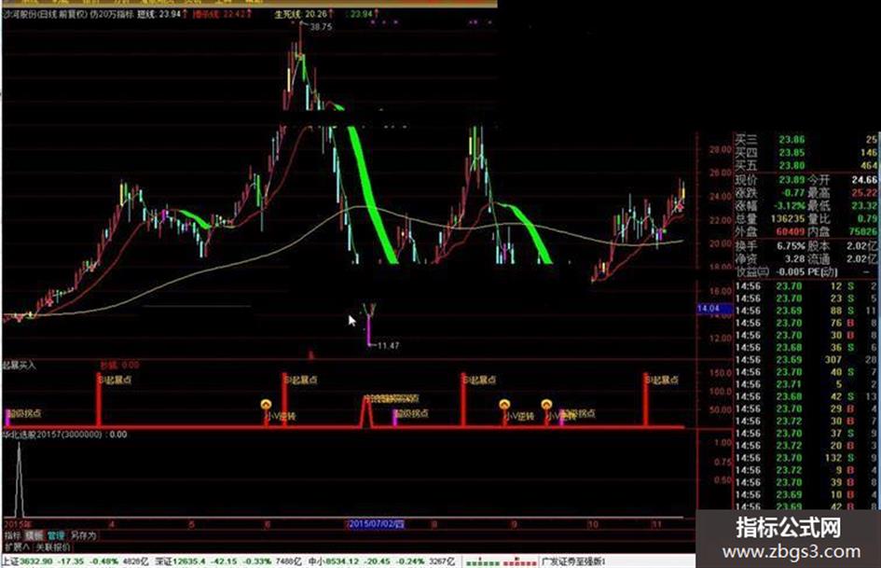The image size is (881, 568).
Task: Click the 中小 index value in status bar
Action: (342, 561)
